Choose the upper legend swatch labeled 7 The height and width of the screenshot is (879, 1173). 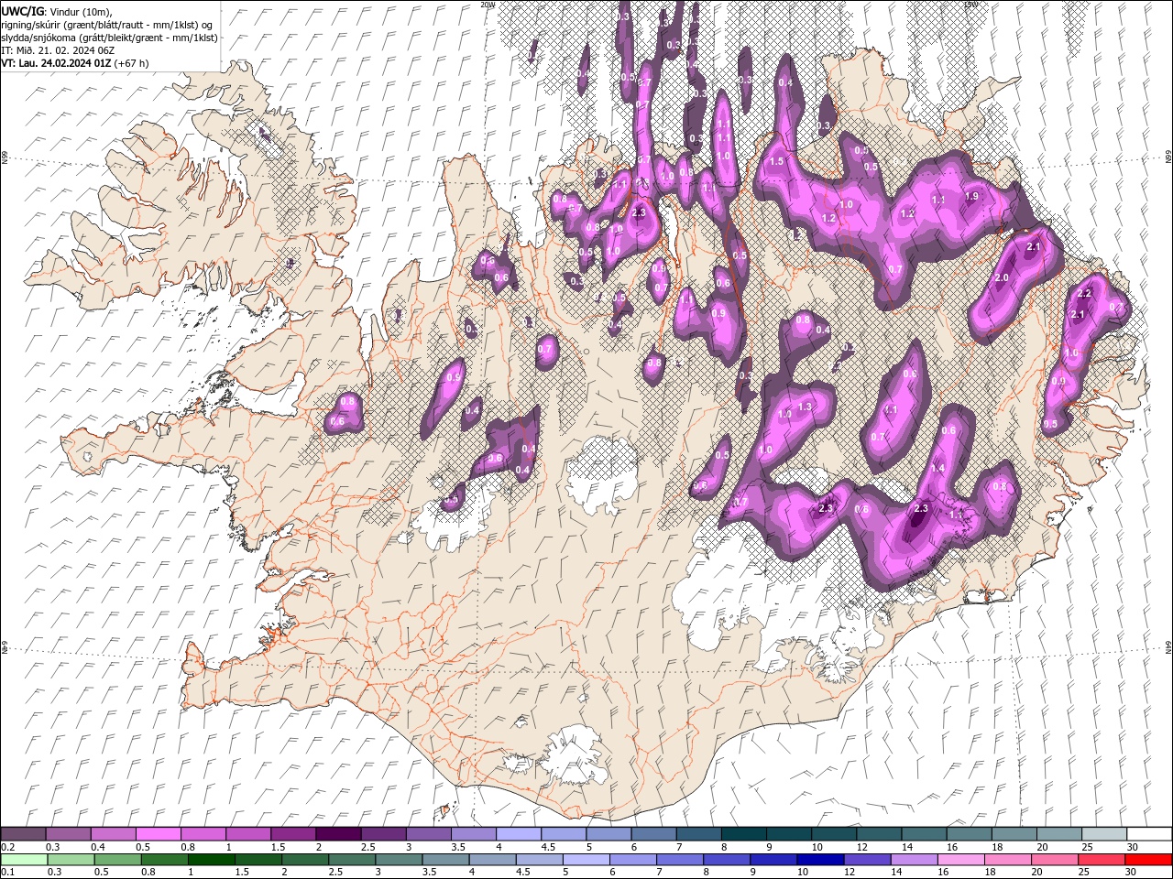pyautogui.click(x=698, y=834)
